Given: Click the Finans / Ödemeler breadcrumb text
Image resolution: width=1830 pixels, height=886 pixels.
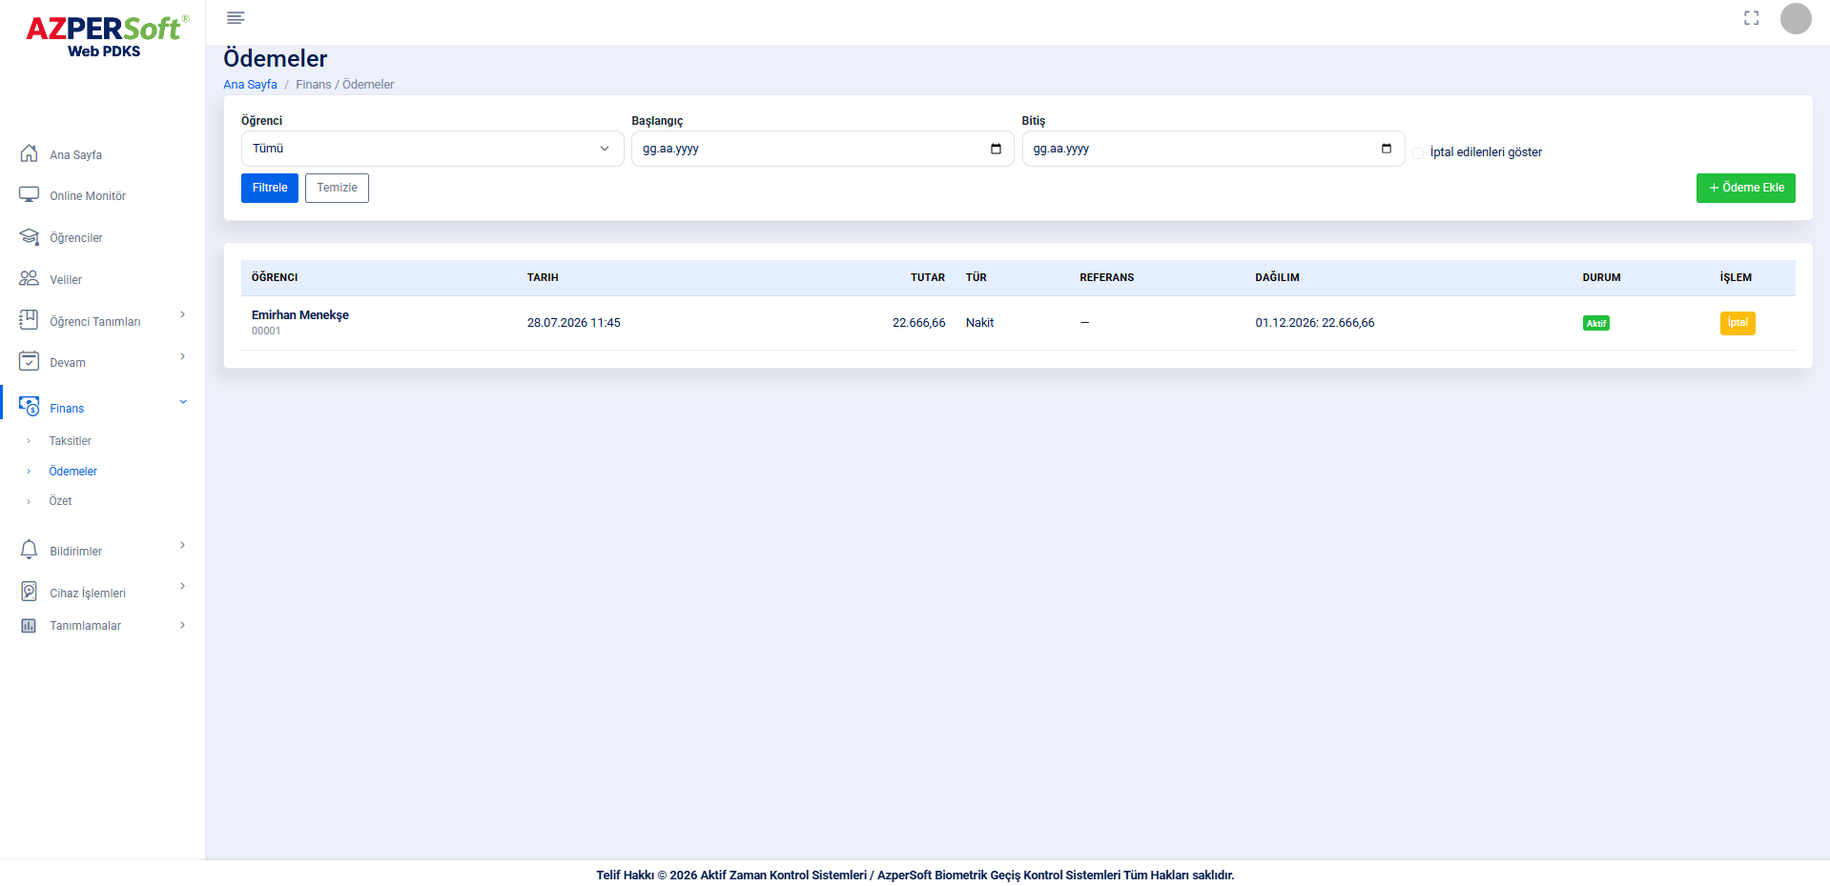Looking at the screenshot, I should pyautogui.click(x=344, y=85).
